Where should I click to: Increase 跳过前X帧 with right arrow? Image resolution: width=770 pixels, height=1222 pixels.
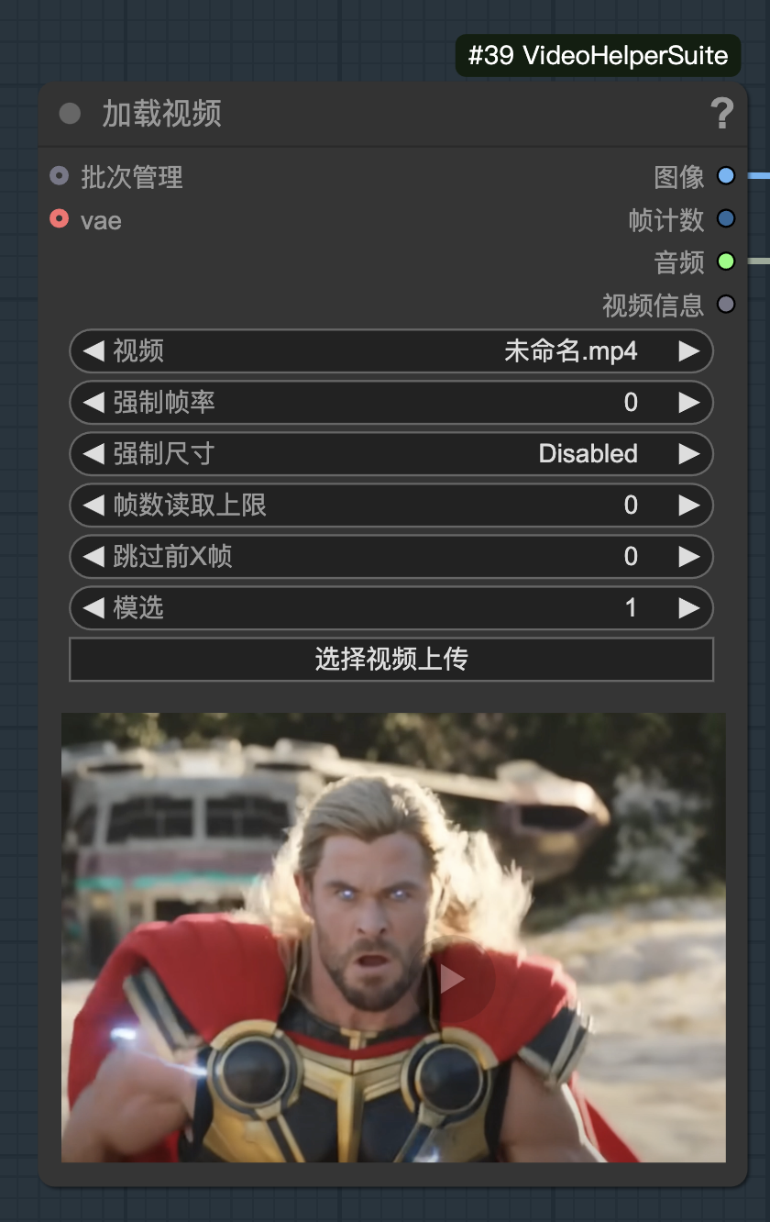(x=689, y=557)
